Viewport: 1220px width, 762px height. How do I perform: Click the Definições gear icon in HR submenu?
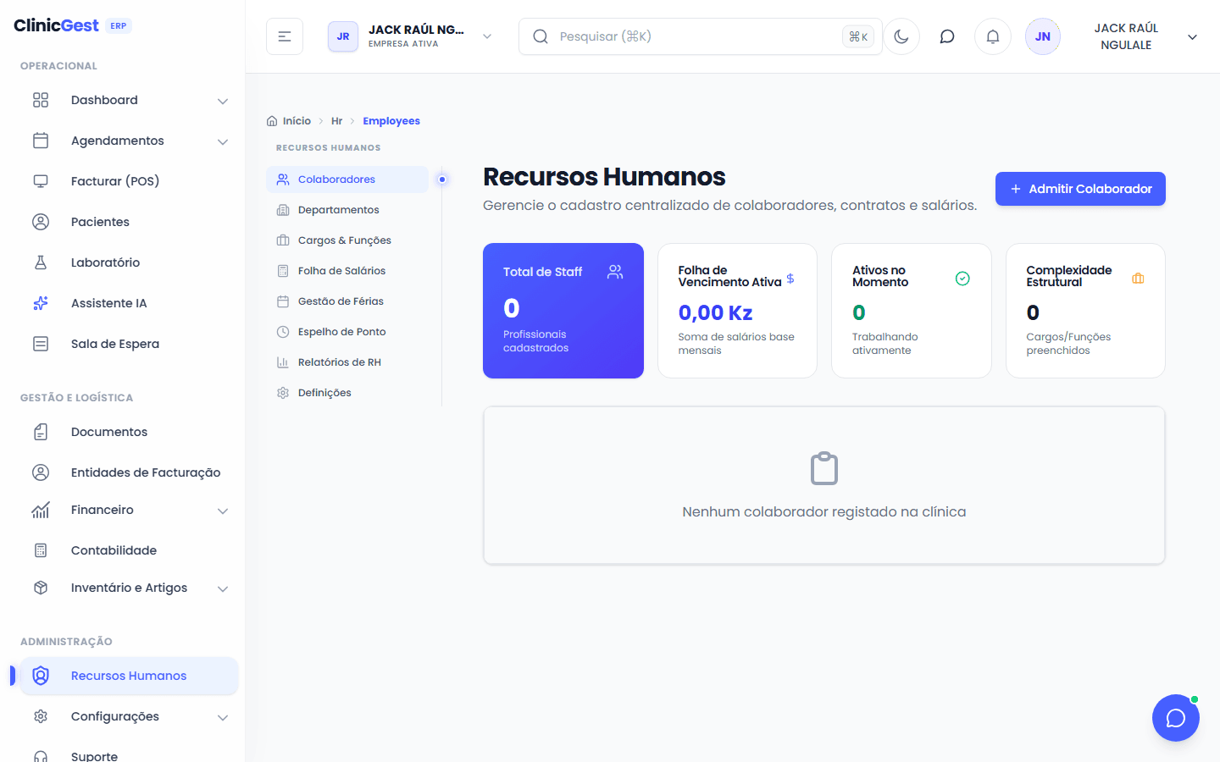click(x=283, y=393)
